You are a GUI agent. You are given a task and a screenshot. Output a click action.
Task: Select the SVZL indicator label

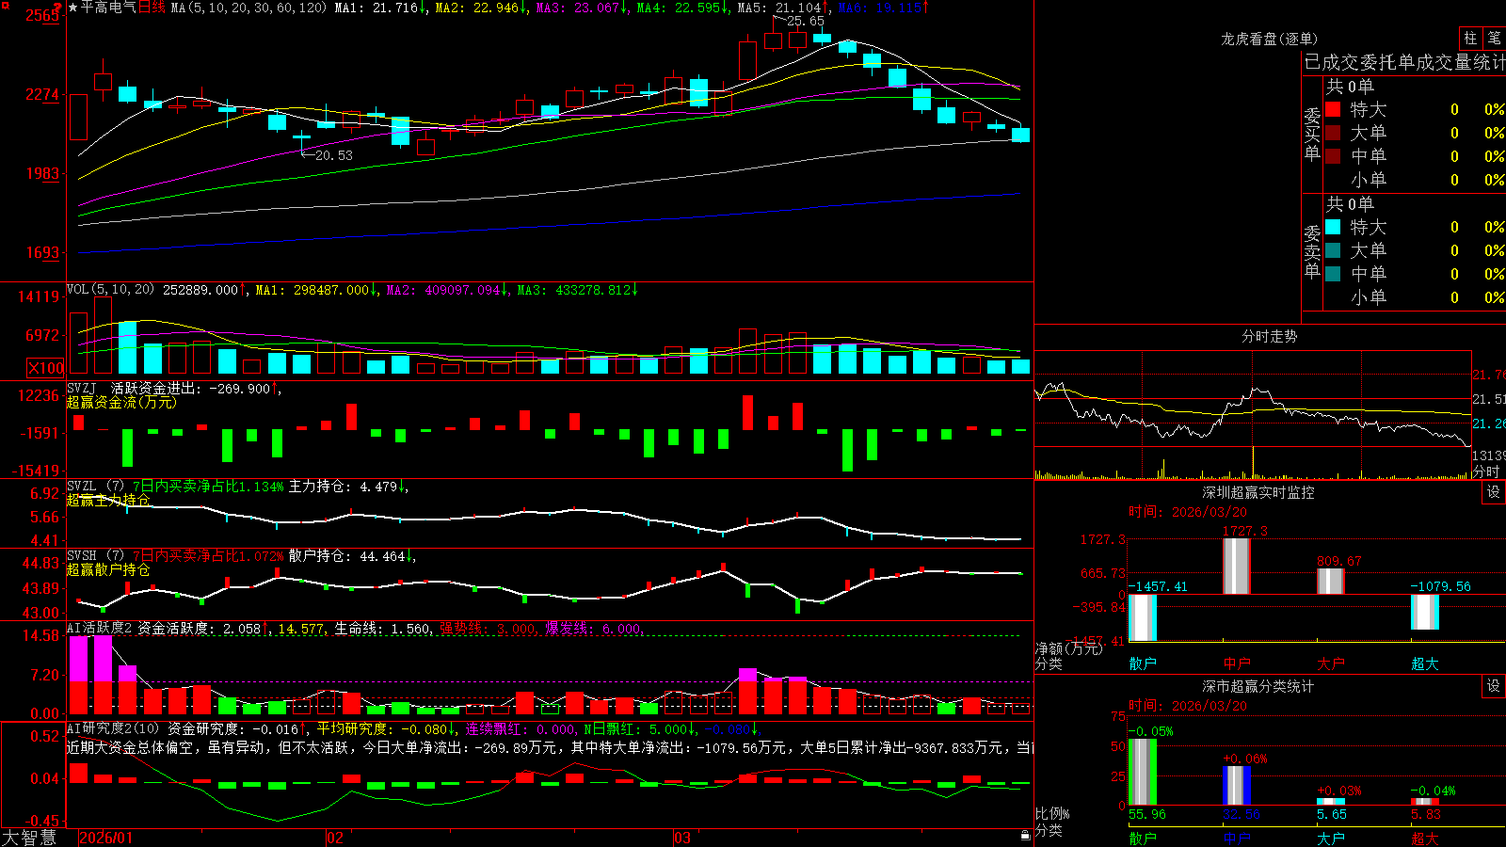coord(82,487)
